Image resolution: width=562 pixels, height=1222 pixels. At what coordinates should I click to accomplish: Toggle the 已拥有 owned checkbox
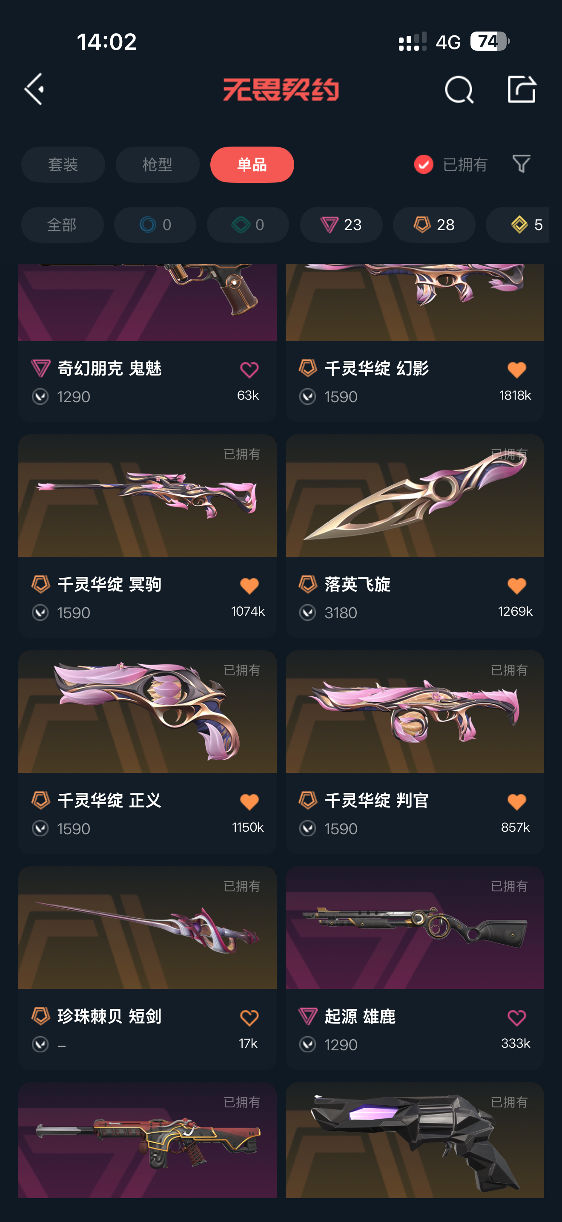[x=424, y=164]
